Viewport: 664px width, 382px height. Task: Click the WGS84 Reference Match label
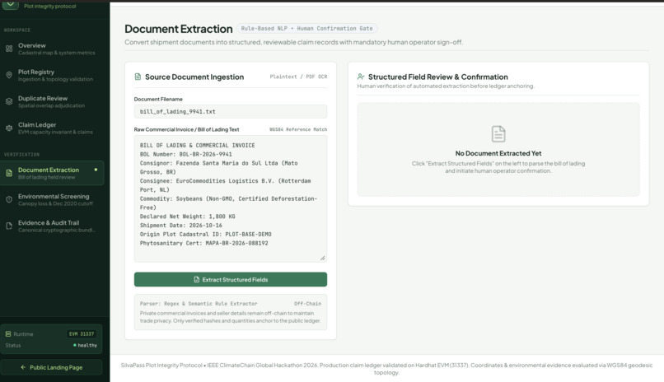[x=298, y=129]
